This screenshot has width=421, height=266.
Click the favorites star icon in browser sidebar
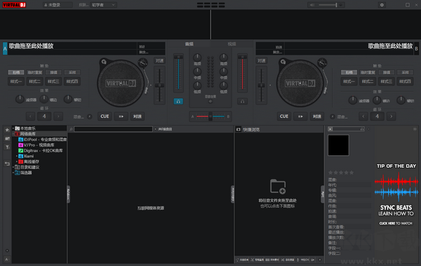coord(7,130)
